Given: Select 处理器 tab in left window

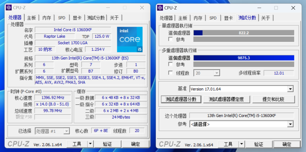Looking at the screenshot, I should pos(15,18).
